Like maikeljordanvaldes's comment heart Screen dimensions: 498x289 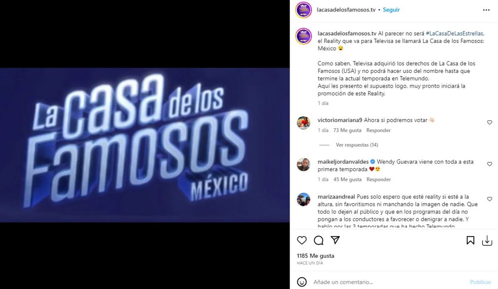click(490, 164)
